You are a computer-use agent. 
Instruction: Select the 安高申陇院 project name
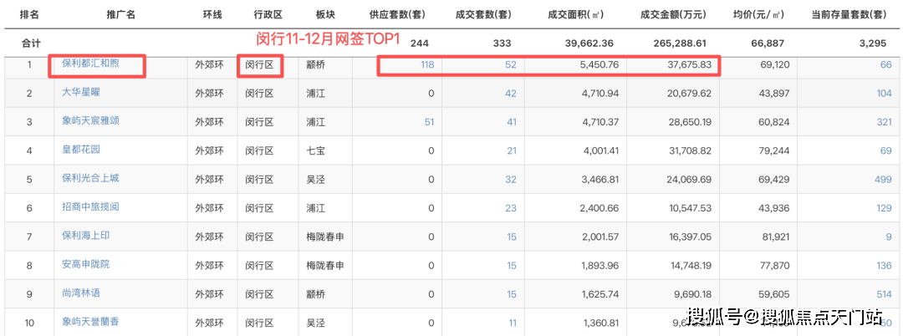tap(85, 264)
